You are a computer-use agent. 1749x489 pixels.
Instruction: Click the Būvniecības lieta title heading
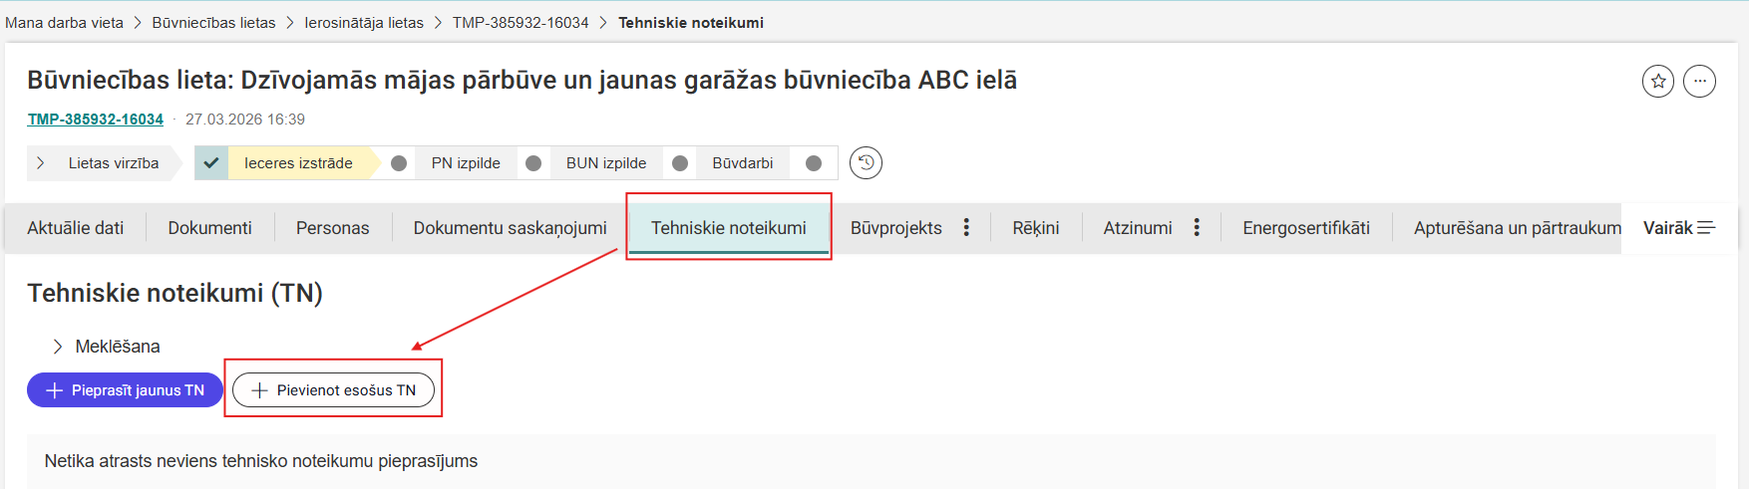(x=523, y=80)
